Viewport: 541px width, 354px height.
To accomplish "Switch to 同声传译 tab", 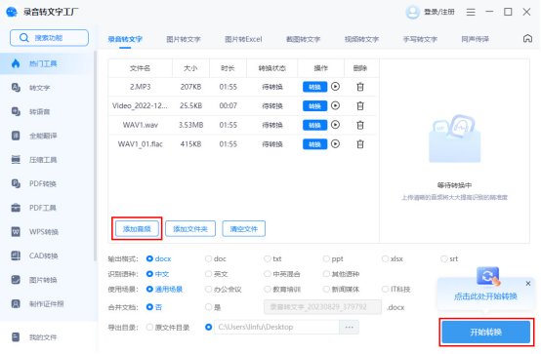I will [476, 39].
